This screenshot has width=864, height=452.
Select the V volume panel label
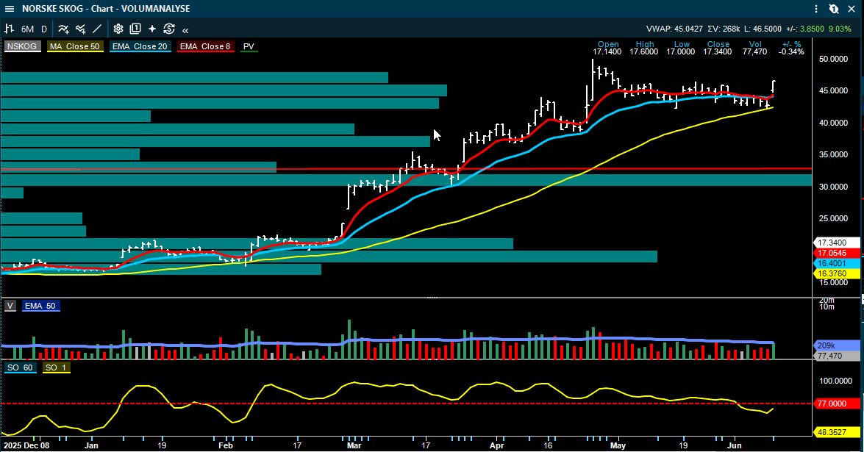10,306
